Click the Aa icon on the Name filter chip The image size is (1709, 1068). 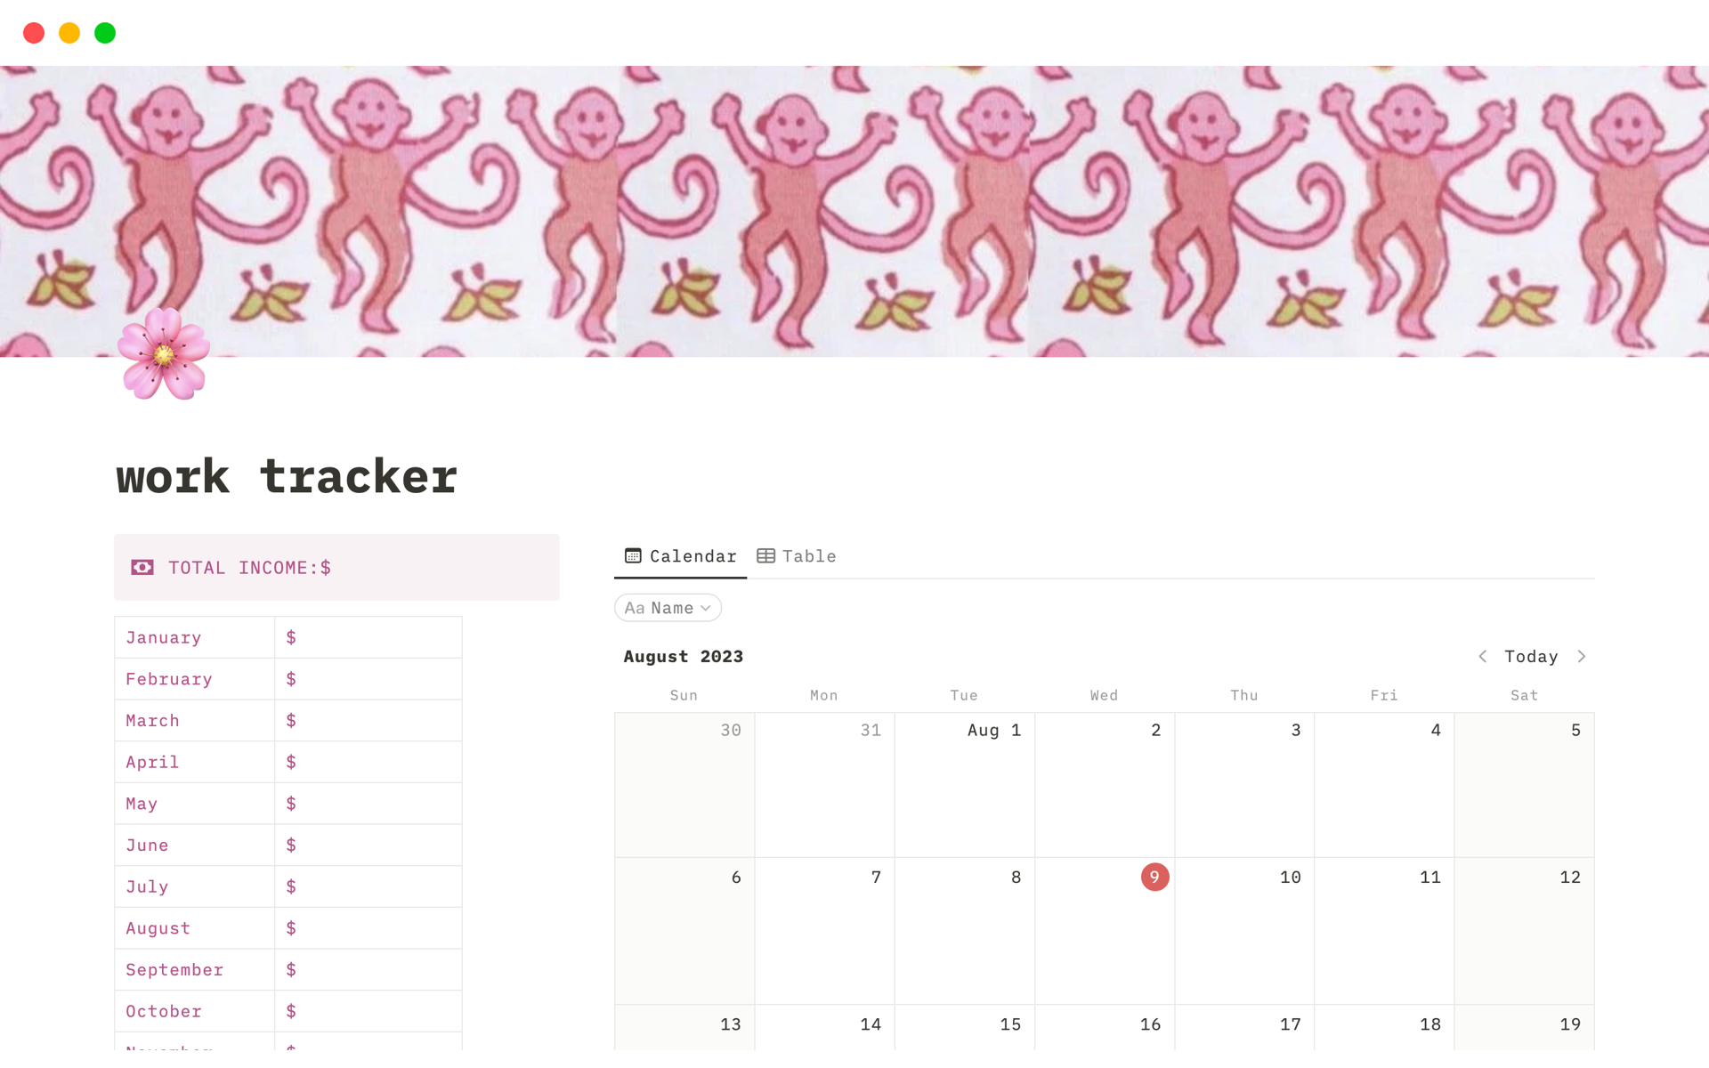tap(637, 608)
